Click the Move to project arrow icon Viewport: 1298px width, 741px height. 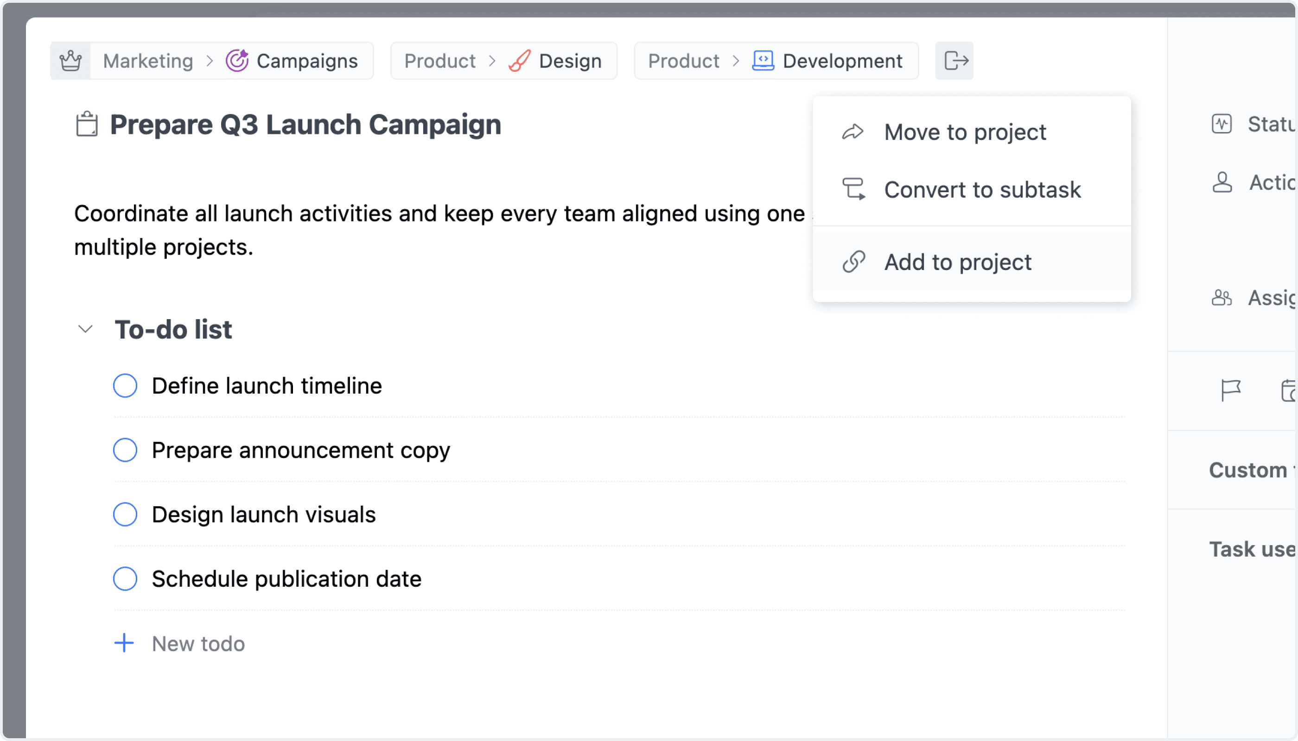tap(853, 132)
